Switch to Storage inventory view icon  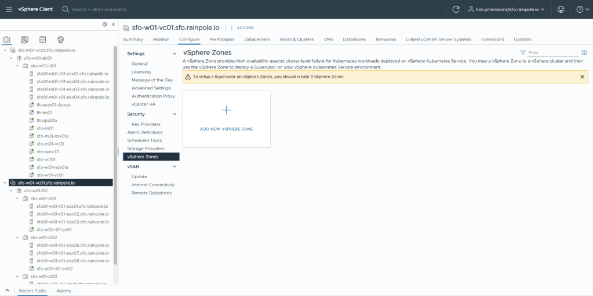click(x=42, y=39)
